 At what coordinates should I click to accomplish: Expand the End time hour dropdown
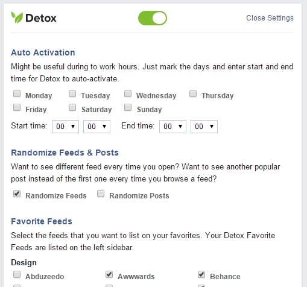click(x=172, y=127)
